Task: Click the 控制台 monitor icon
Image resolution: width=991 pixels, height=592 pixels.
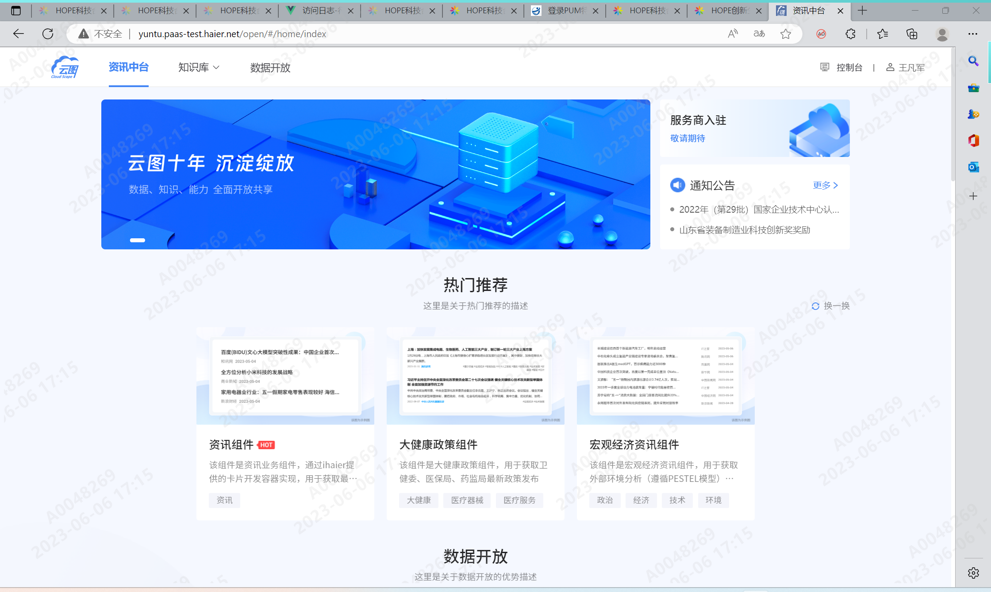Action: [x=825, y=67]
